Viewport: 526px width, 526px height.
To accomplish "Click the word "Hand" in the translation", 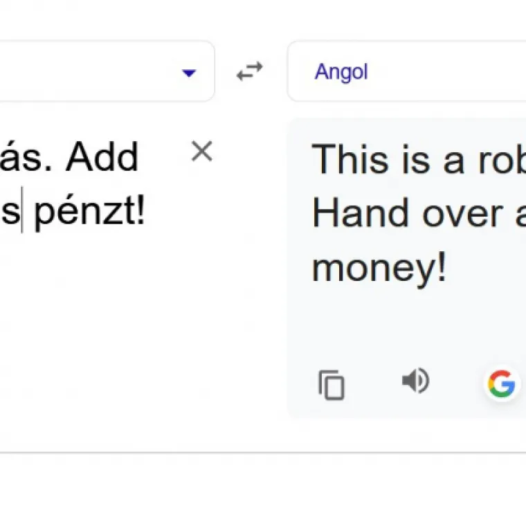I will [x=348, y=213].
